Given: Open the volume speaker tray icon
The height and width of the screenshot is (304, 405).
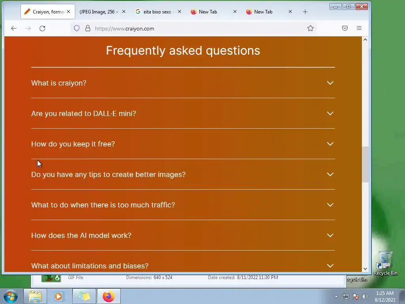Looking at the screenshot, I should 365,296.
